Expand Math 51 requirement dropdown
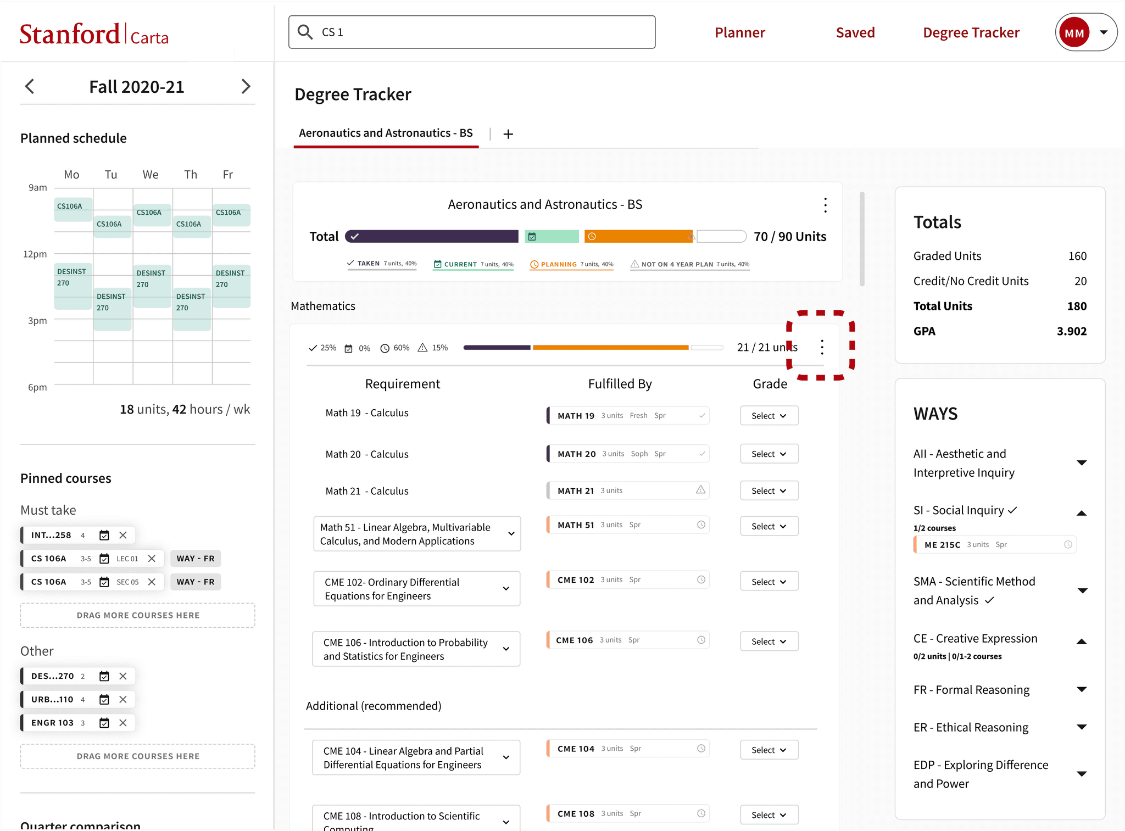This screenshot has width=1125, height=831. (x=511, y=534)
